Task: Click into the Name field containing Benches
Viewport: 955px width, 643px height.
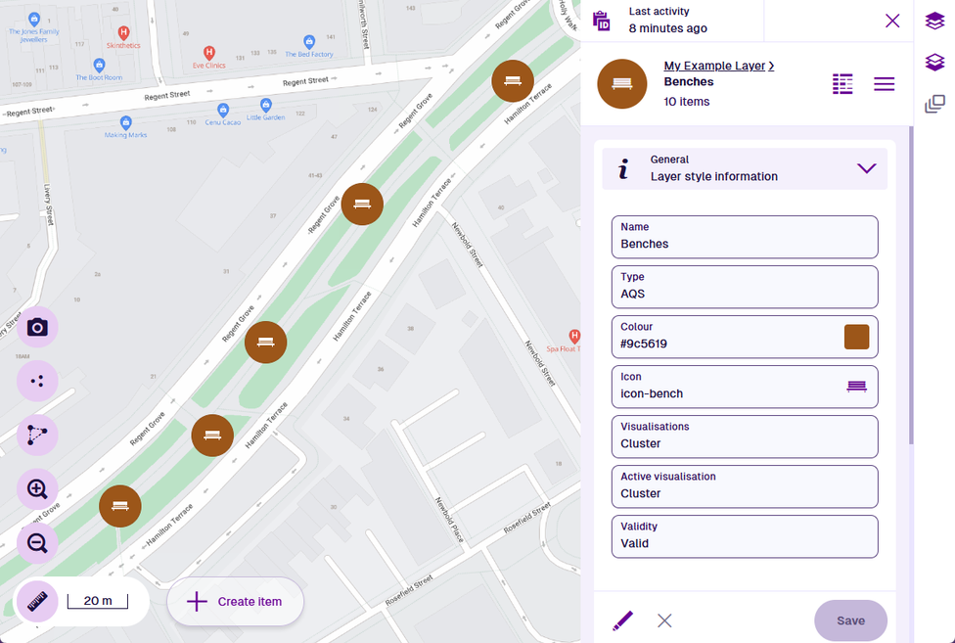Action: 744,237
